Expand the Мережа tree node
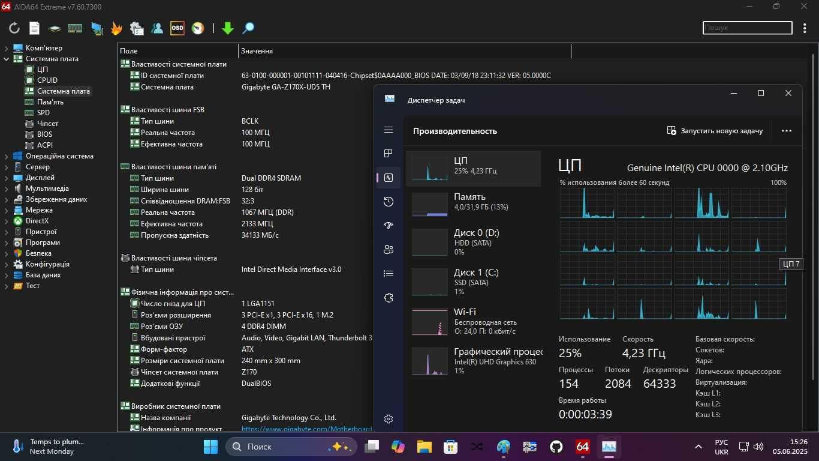819x461 pixels. coord(7,210)
